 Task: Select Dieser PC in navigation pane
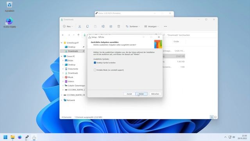[x=71, y=56]
